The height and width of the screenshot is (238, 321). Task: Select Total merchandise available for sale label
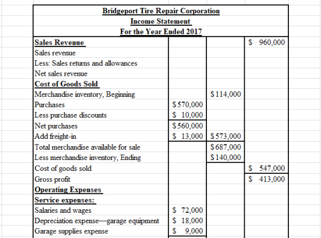pyautogui.click(x=87, y=147)
